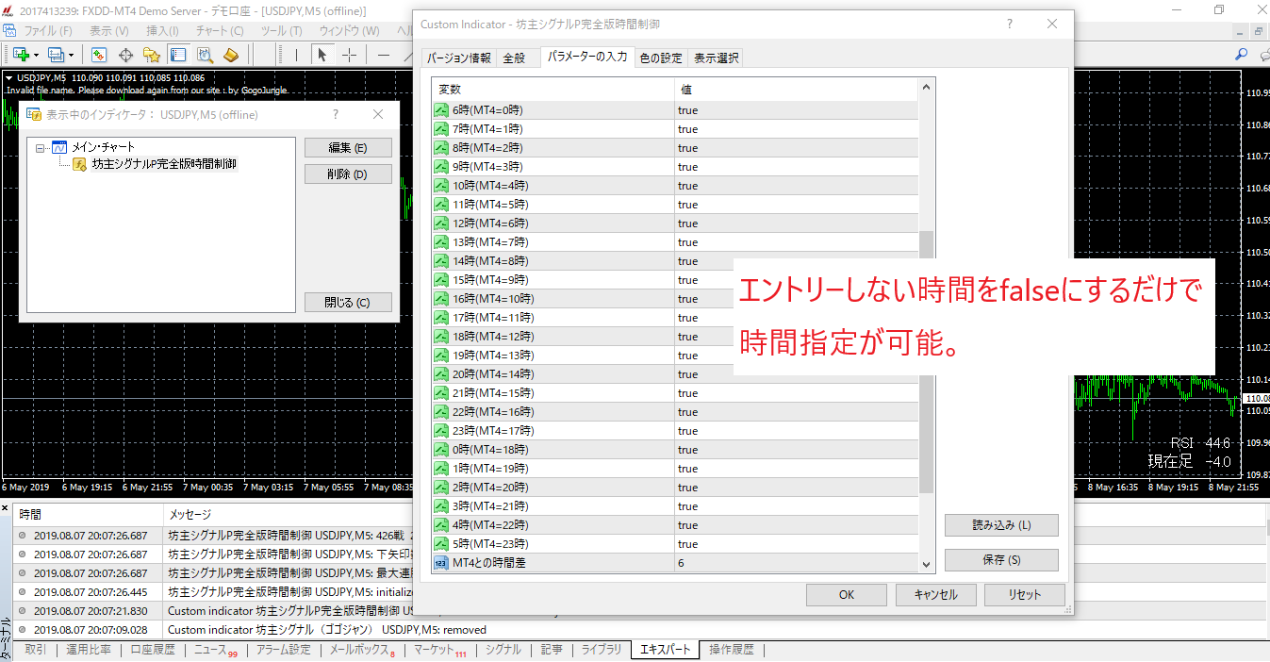Screen dimensions: 1270x662
Task: Click the true value for 12時(MT4=6時)
Action: point(688,223)
